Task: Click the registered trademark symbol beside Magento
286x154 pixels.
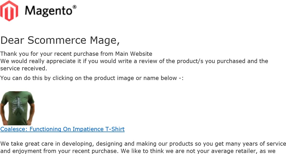Action: click(75, 7)
